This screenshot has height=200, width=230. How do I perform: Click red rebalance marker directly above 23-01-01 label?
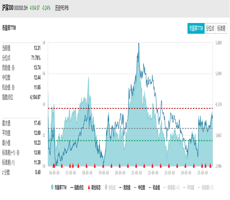click(x=169, y=165)
